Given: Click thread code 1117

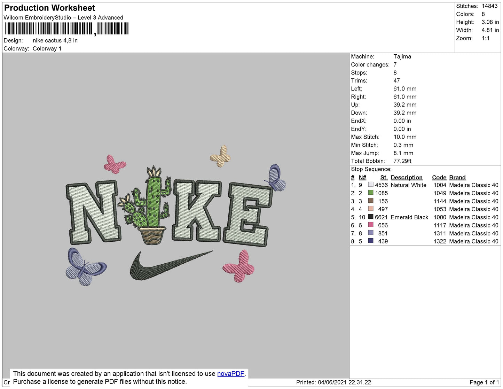Looking at the screenshot, I should pos(440,225).
